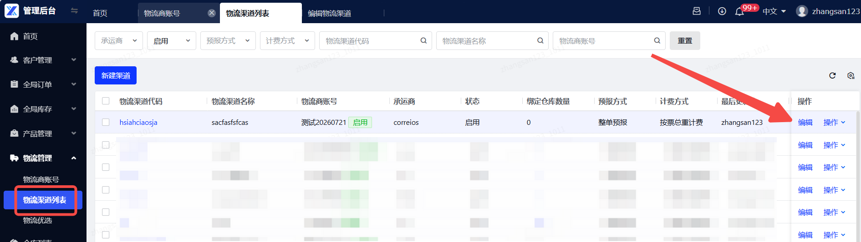Click the home icon in the sidebar
This screenshot has height=242, width=861.
tap(14, 36)
